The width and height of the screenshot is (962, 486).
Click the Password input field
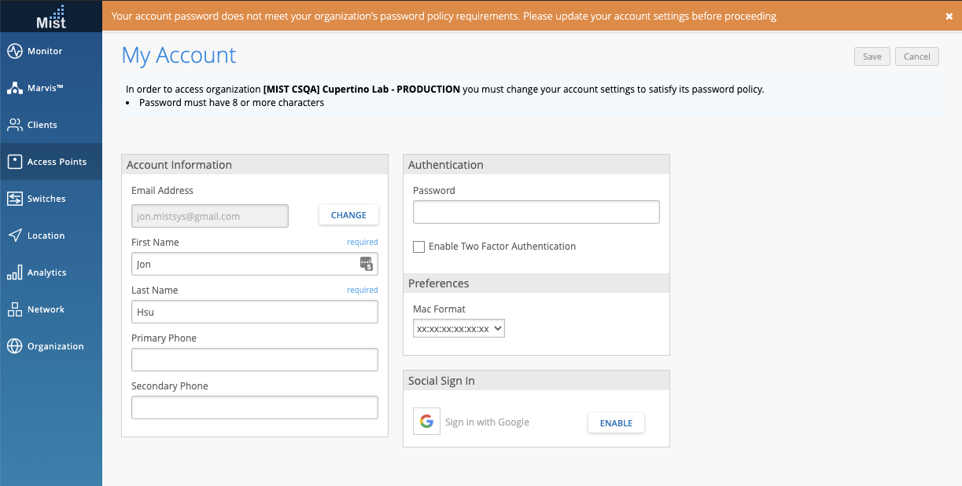[536, 212]
